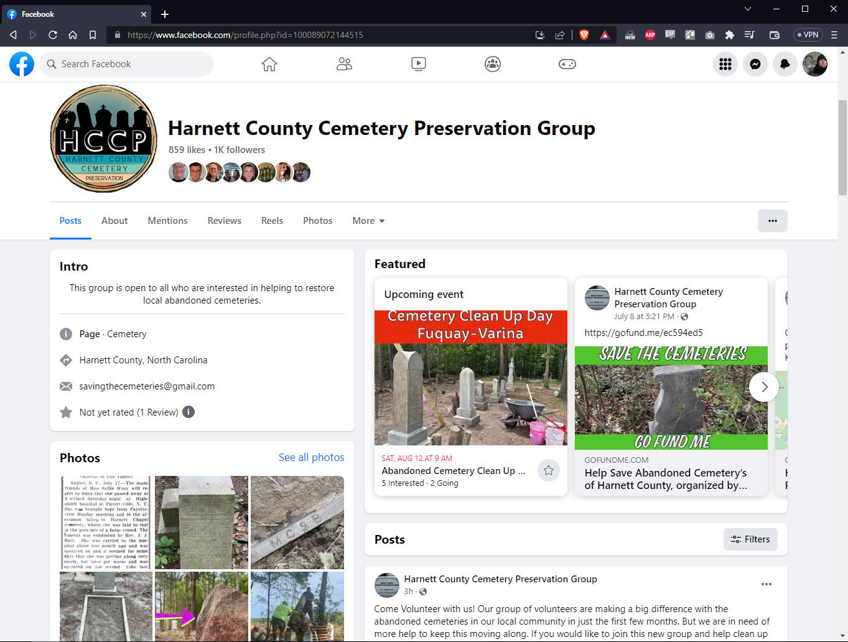Click the playlist queue icon in toolbar
The height and width of the screenshot is (642, 848).
point(750,35)
